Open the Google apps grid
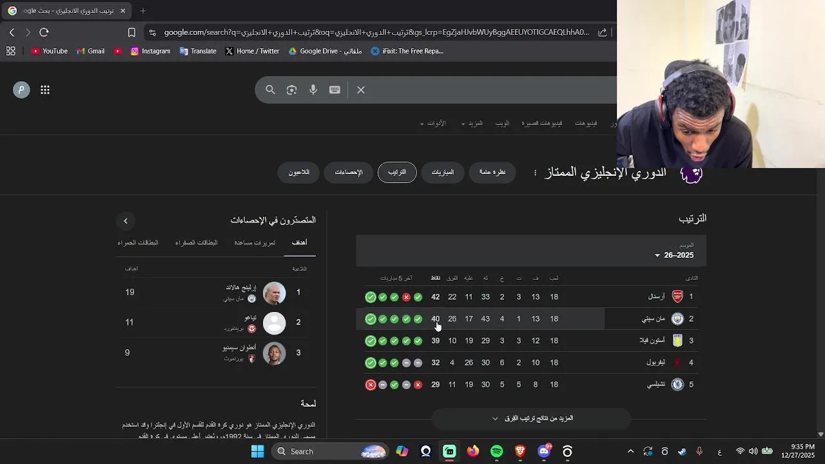825x464 pixels. [x=45, y=90]
